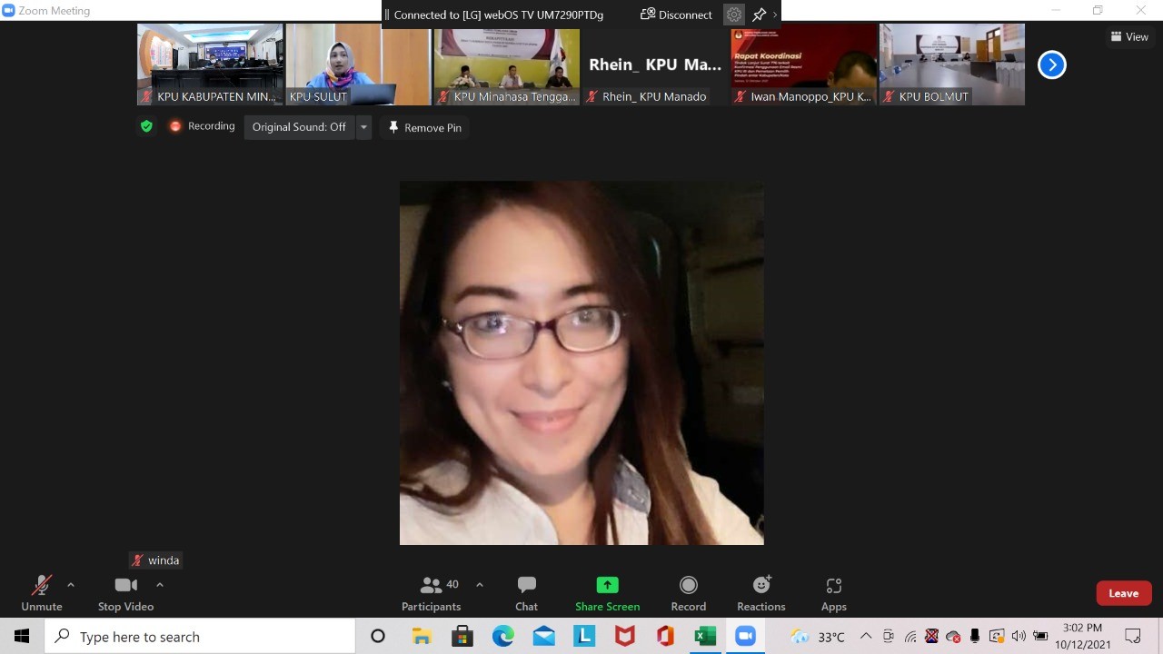Unmute the microphone
The width and height of the screenshot is (1163, 654).
[42, 594]
